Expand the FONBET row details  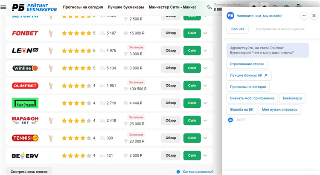pyautogui.click(x=205, y=33)
